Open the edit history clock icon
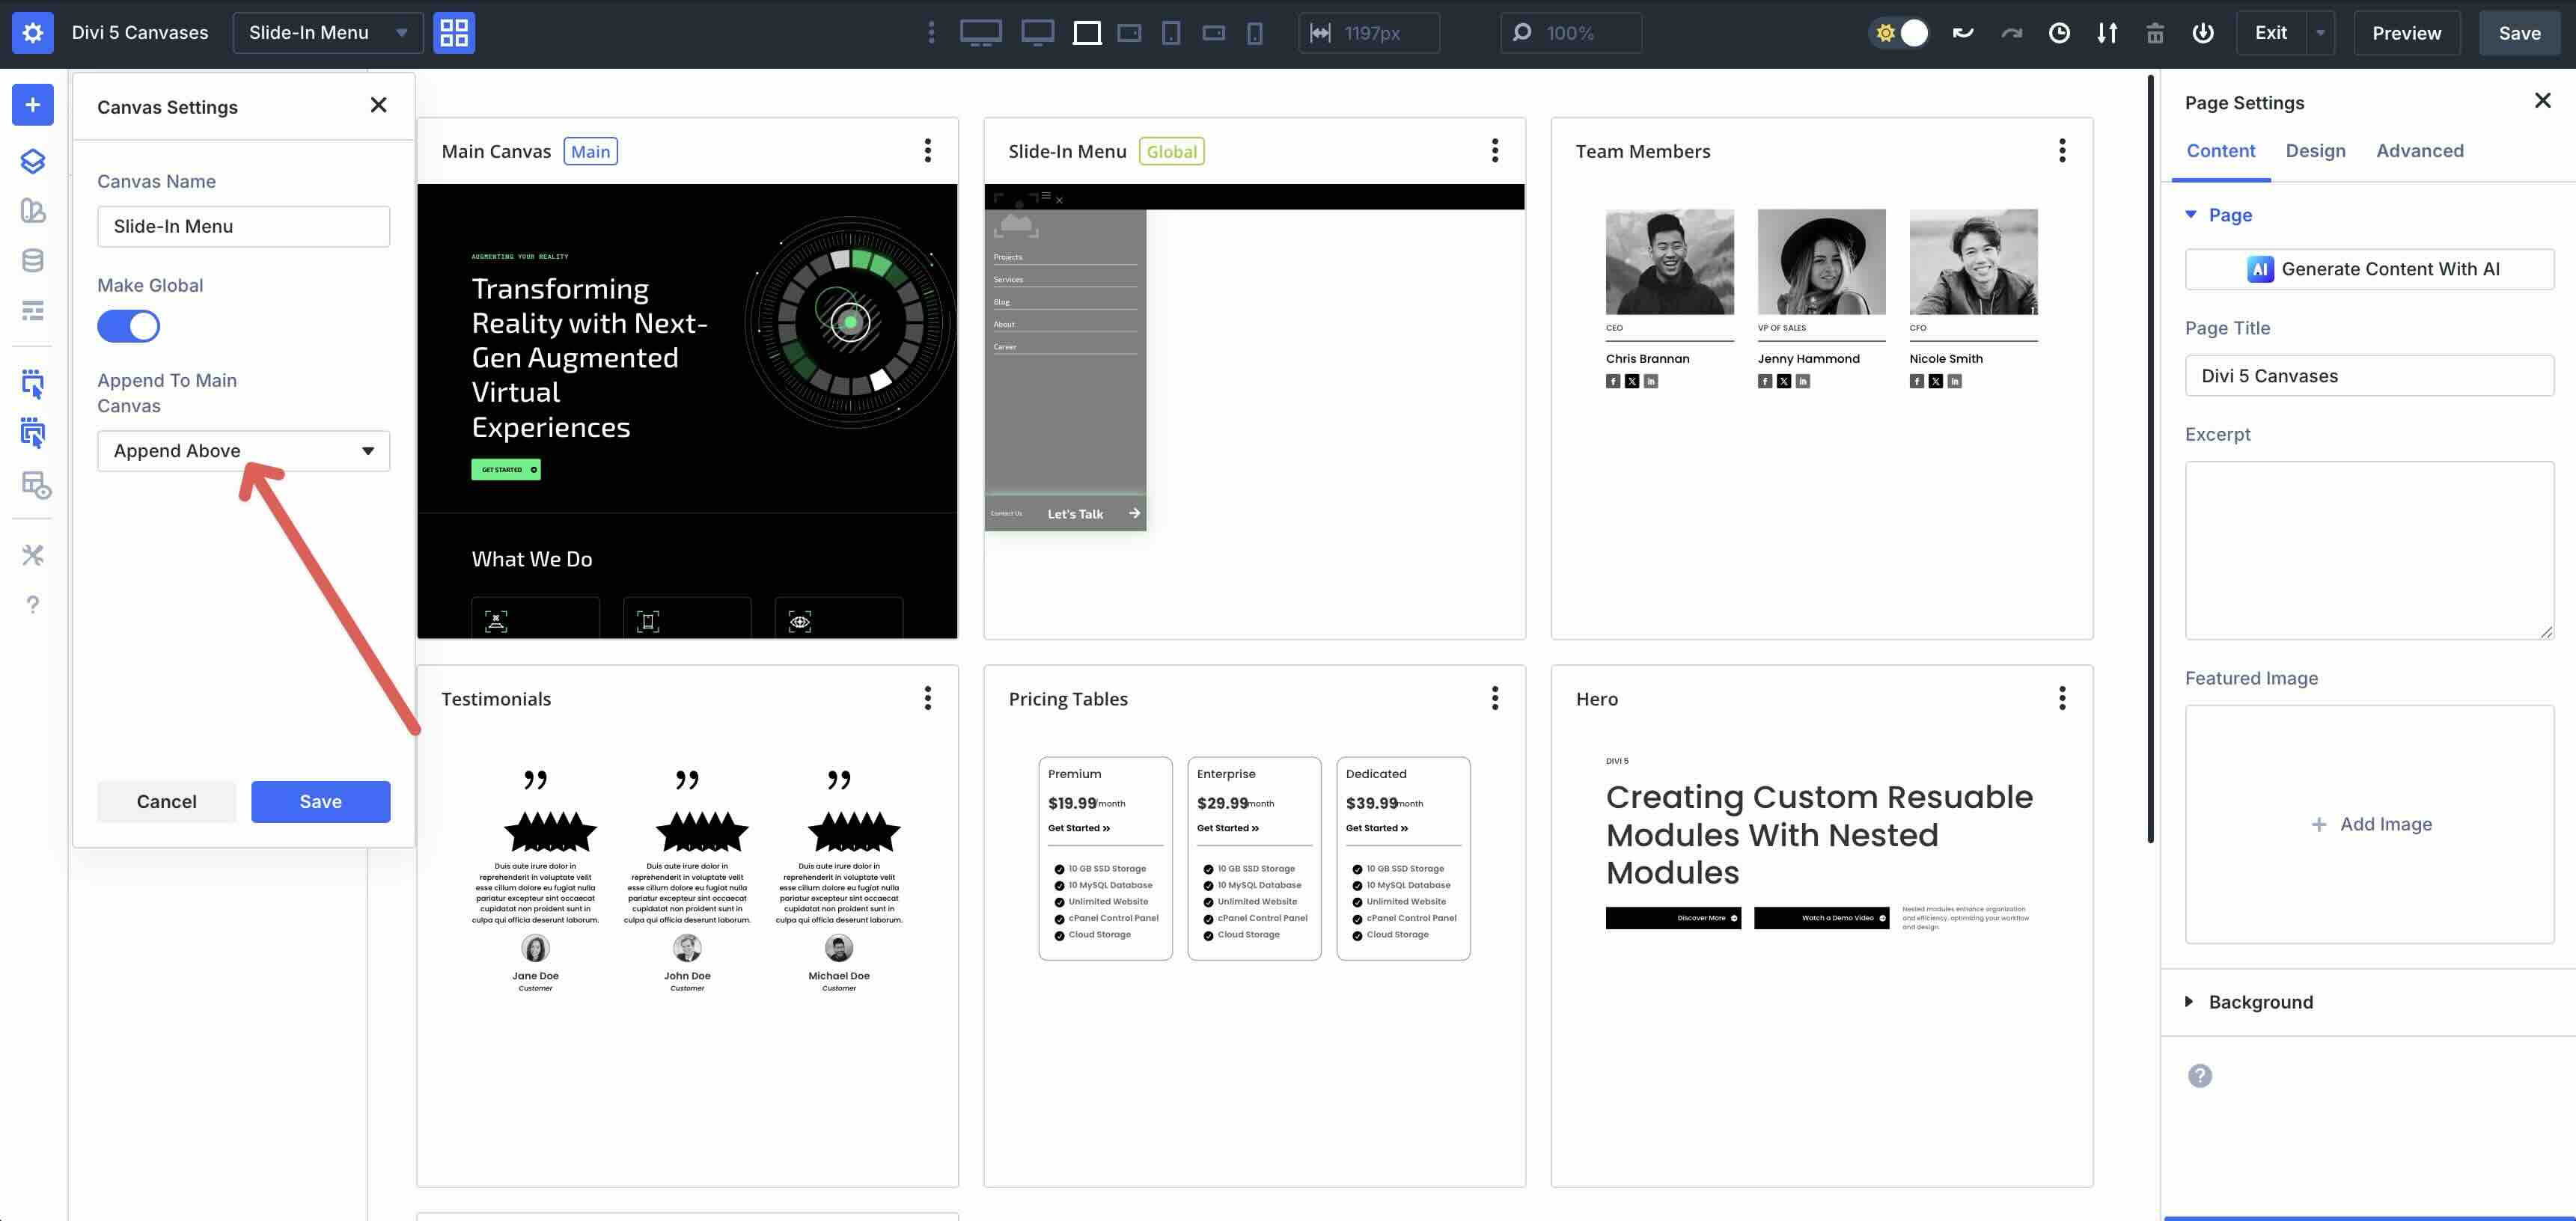This screenshot has width=2576, height=1221. click(x=2059, y=32)
